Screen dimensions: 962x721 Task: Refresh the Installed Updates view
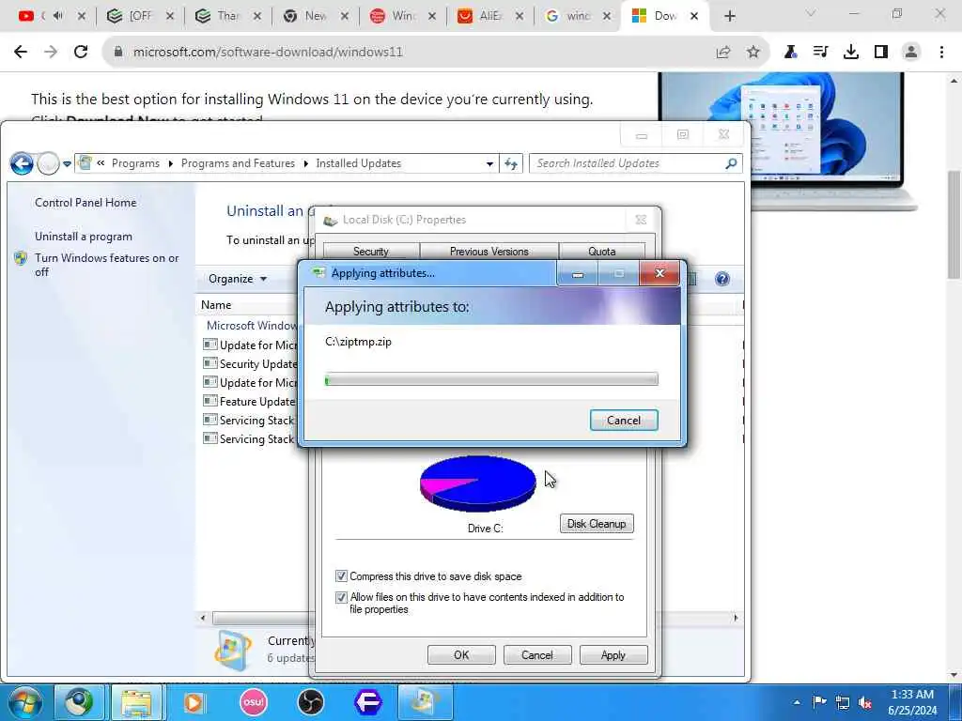[x=510, y=163]
